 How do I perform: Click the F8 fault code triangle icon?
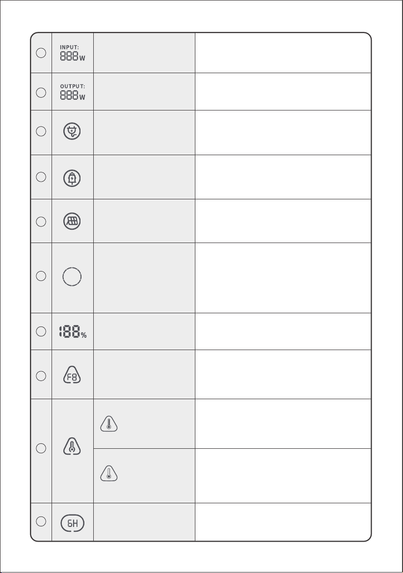point(72,375)
